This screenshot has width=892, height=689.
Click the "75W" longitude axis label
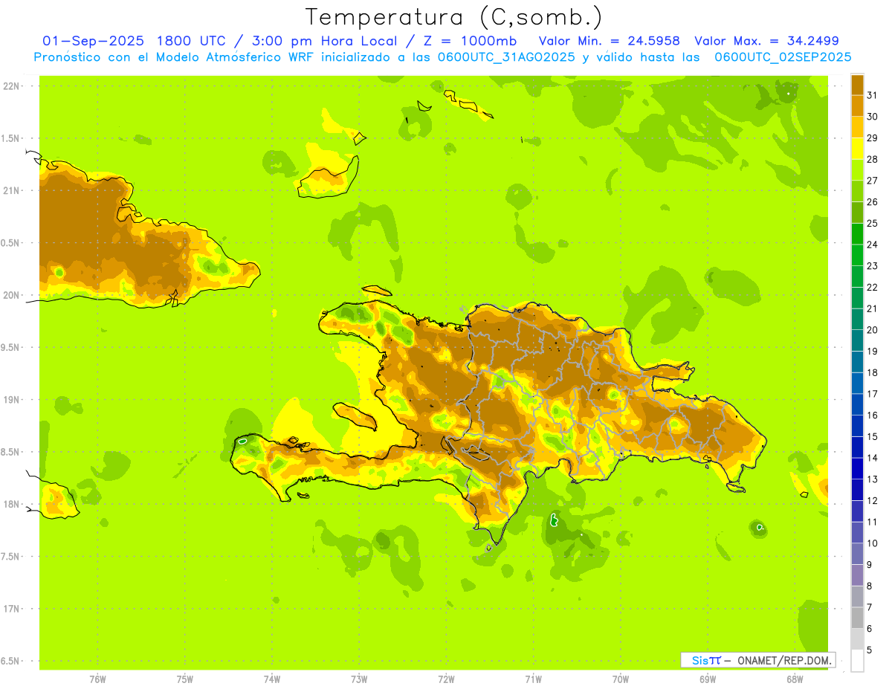click(185, 679)
